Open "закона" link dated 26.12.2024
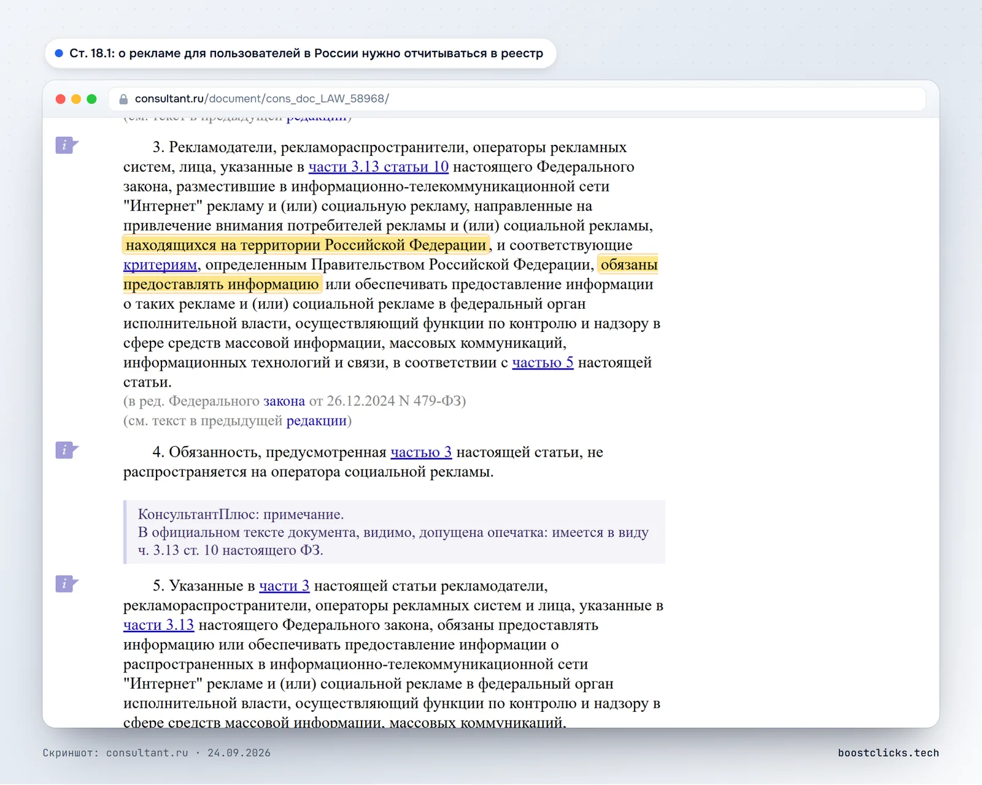Image resolution: width=982 pixels, height=785 pixels. click(284, 401)
